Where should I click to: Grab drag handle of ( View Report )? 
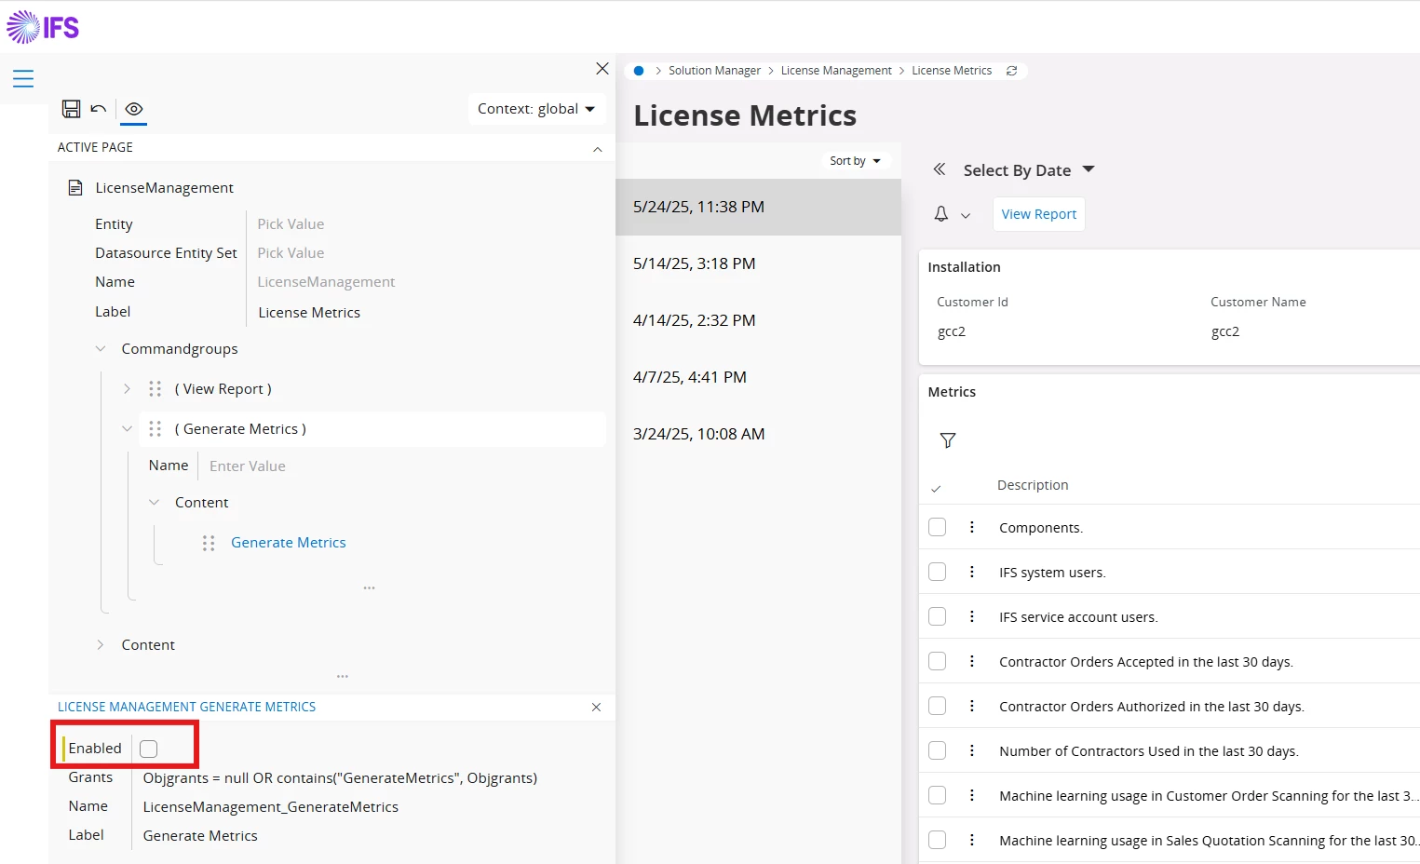point(156,389)
